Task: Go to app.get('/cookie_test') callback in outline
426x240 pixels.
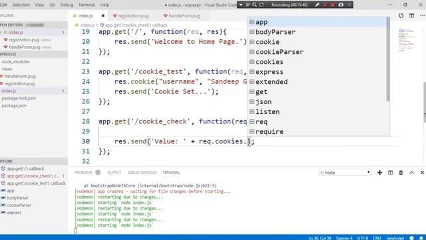Action: coord(36,183)
